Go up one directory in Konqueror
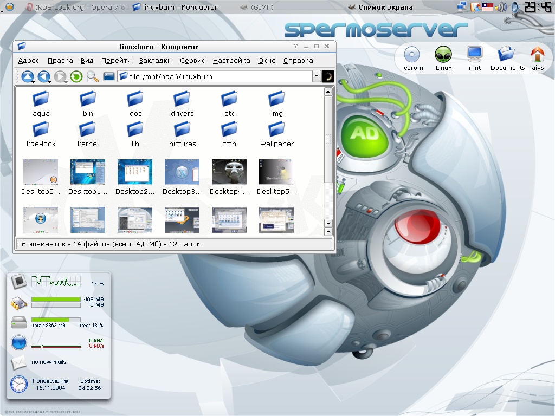555x416 pixels. pos(27,76)
